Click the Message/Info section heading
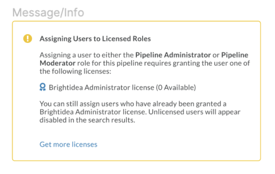This screenshot has width=275, height=174. tap(48, 12)
